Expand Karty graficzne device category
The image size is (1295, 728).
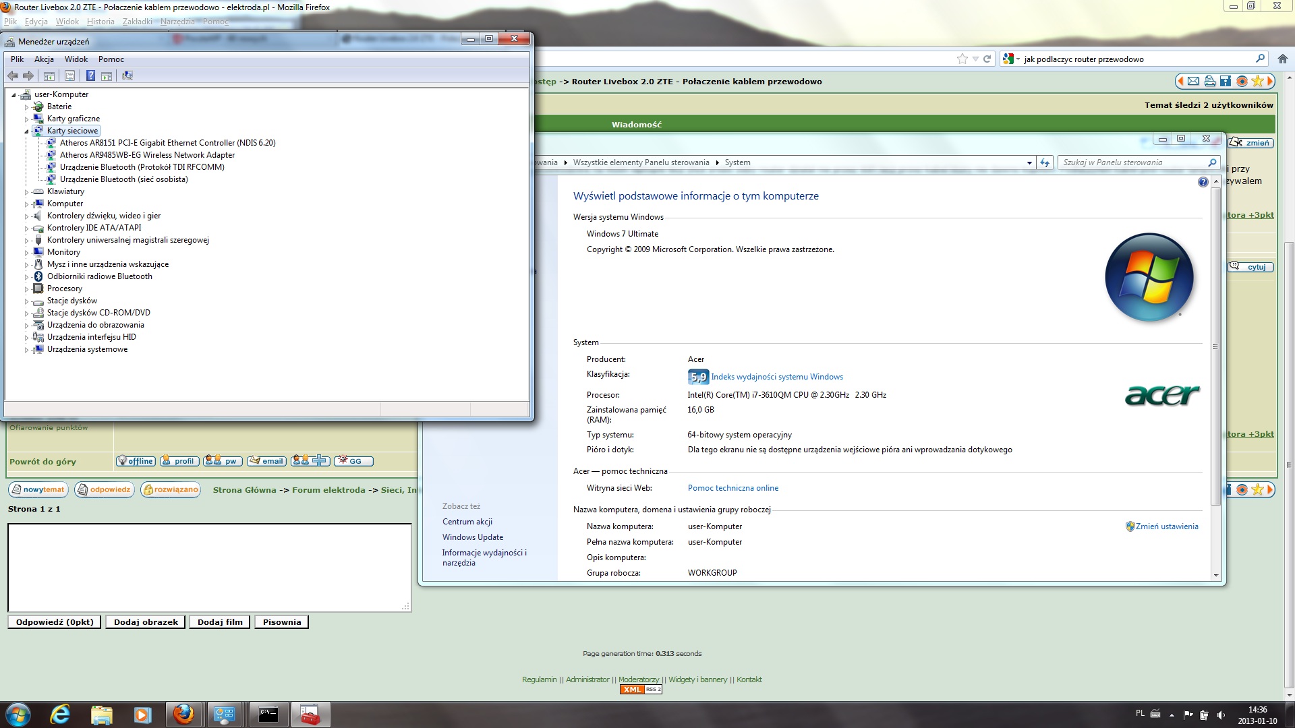(x=27, y=119)
